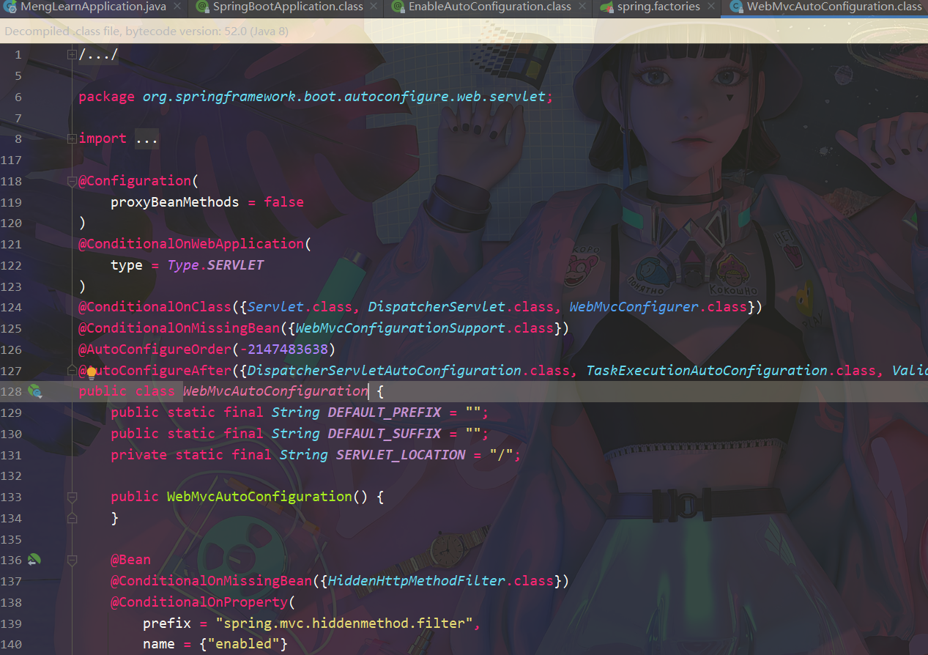Screen dimensions: 928x655
Task: Click 'Type.SERVLET' on line 122
Action: (x=216, y=265)
